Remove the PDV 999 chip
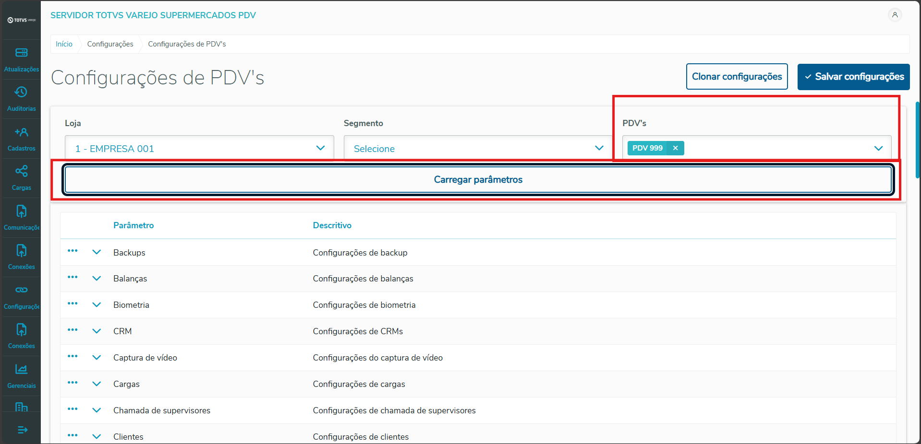The image size is (921, 444). coord(675,148)
